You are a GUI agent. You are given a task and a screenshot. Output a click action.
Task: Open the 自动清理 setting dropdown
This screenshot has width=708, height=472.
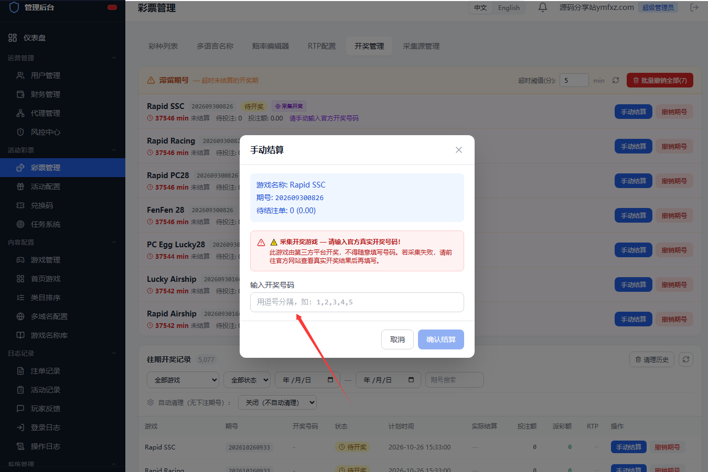[x=277, y=402]
